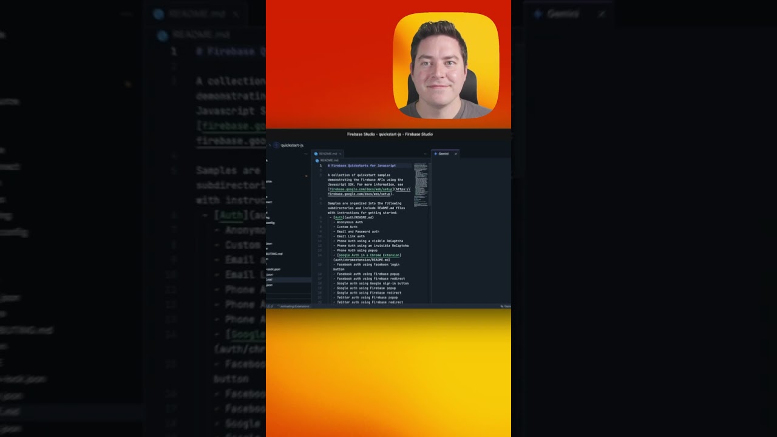Open the Google Auth in a Chrome Extension link

point(369,255)
